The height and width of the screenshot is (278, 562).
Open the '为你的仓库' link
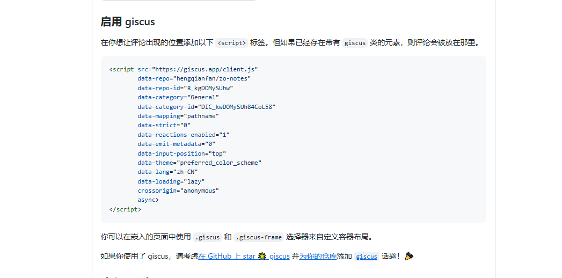click(x=318, y=256)
